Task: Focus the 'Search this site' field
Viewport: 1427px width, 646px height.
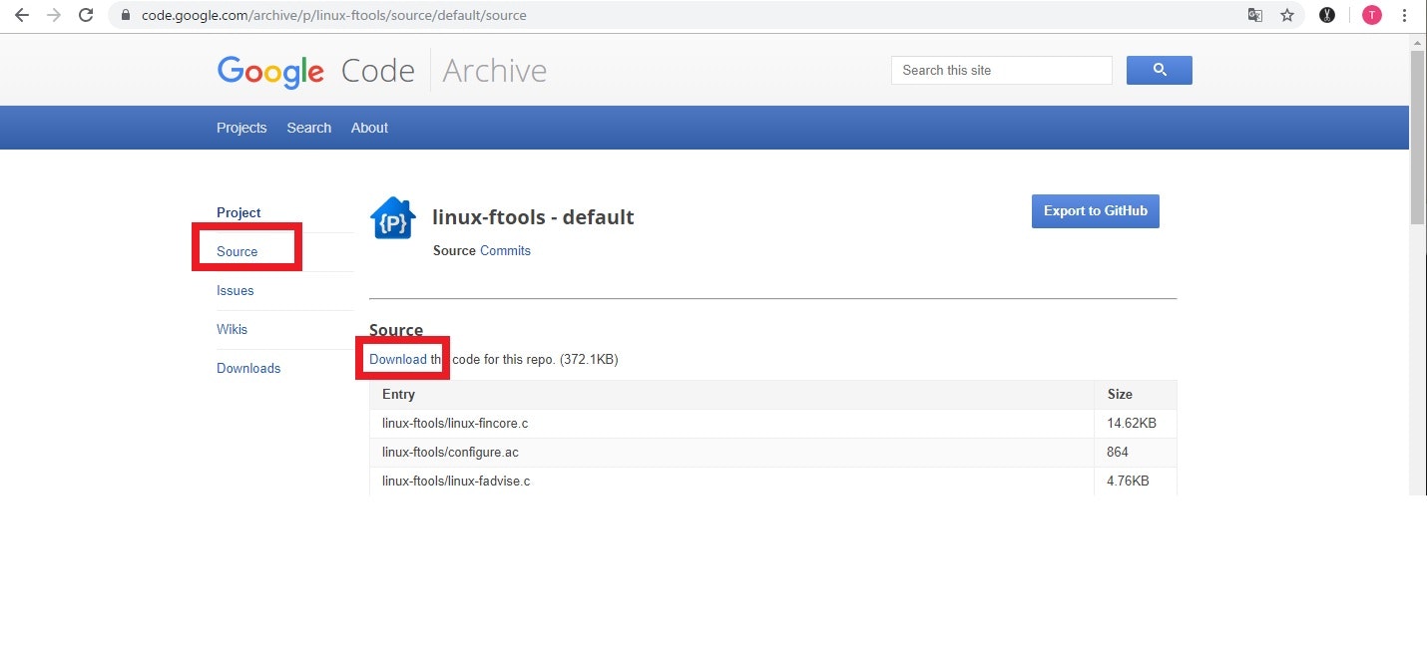Action: click(x=1001, y=70)
